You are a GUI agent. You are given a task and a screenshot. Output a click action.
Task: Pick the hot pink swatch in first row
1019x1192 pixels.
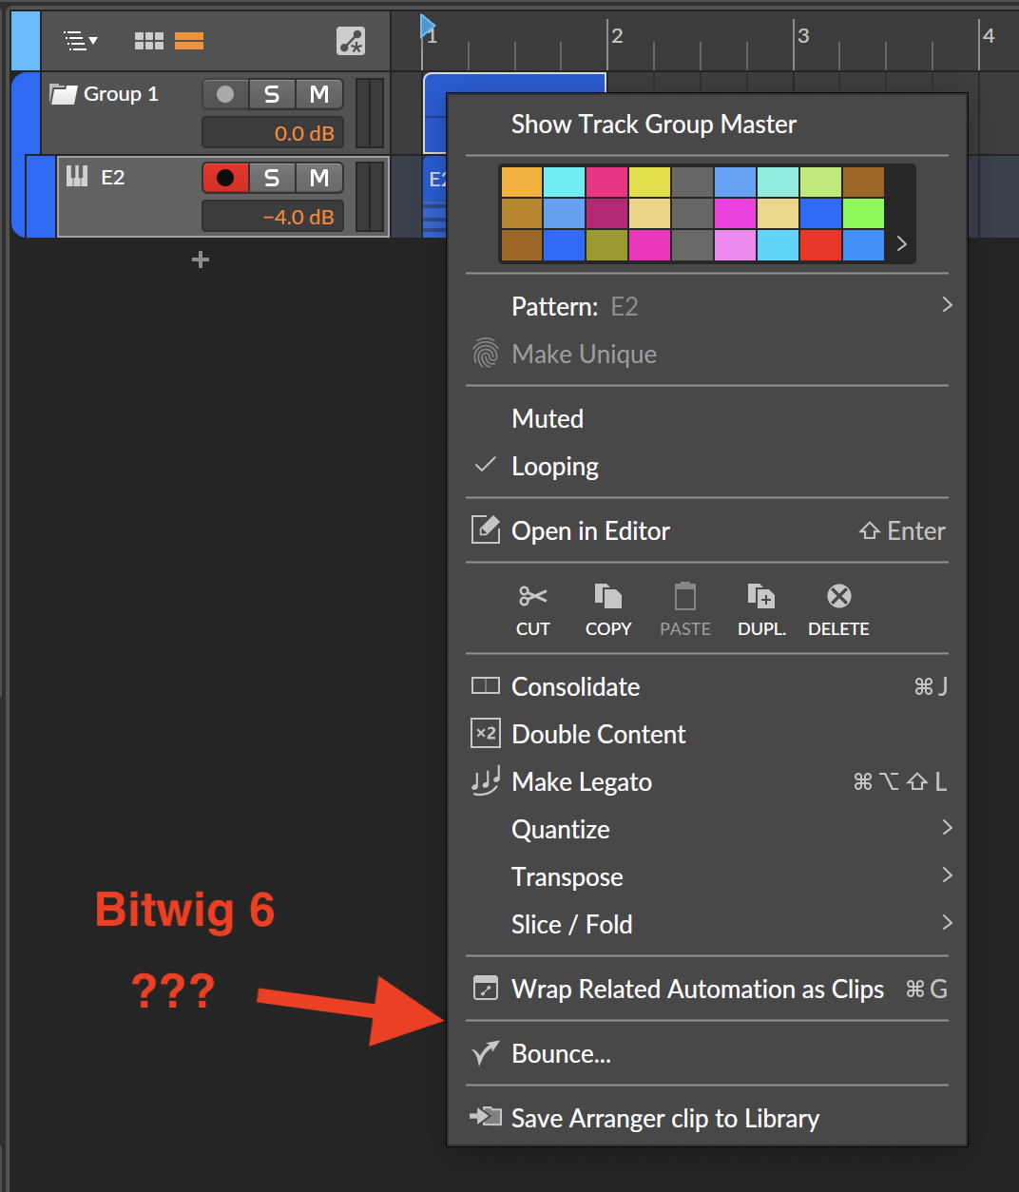[607, 182]
